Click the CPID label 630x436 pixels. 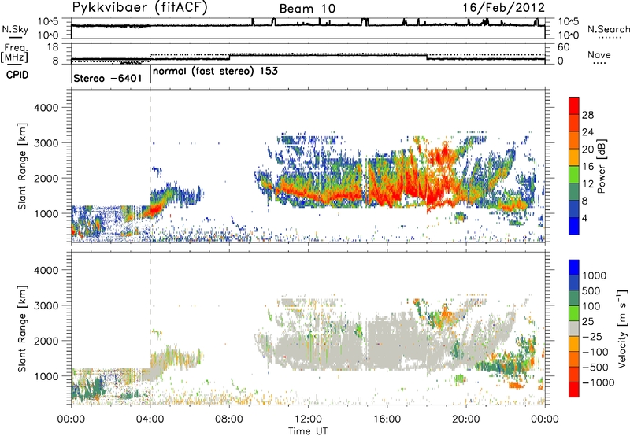click(x=17, y=75)
